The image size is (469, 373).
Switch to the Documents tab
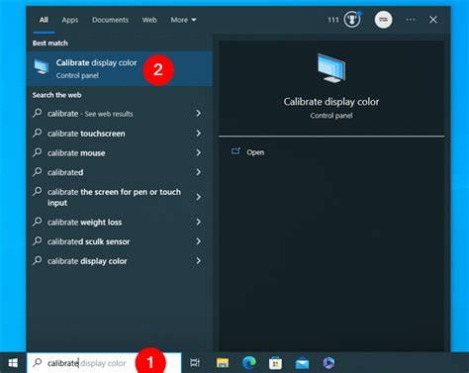110,20
